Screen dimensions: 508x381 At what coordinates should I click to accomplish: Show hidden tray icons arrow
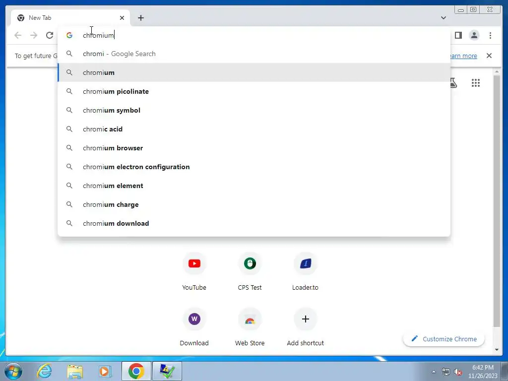coord(434,372)
